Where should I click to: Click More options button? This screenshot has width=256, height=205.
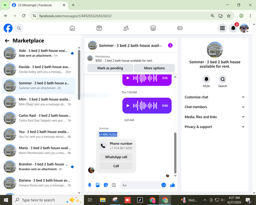coord(154,68)
